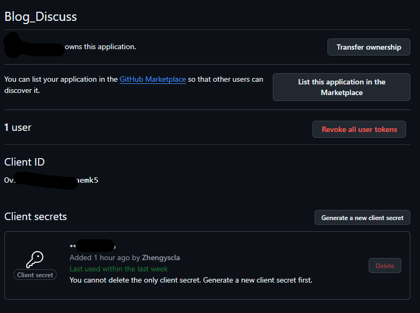420x313 pixels.
Task: Click the Client ID heading
Action: [25, 162]
